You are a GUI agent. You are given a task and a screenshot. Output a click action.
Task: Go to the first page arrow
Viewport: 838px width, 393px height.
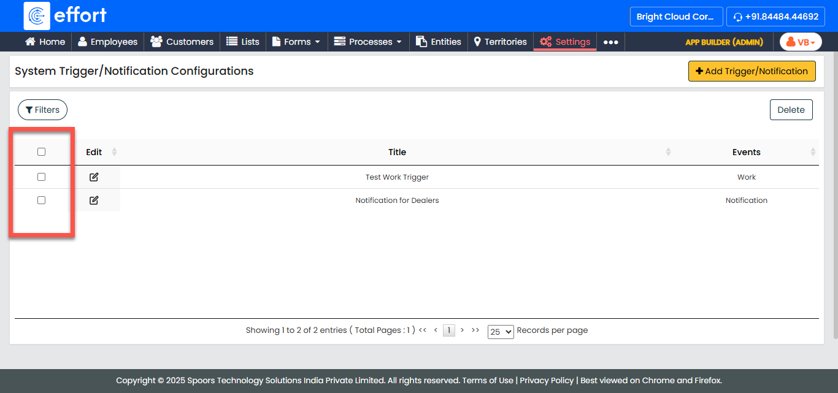point(422,330)
